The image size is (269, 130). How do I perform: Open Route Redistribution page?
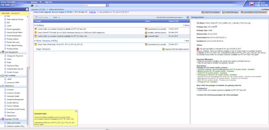[14, 36]
